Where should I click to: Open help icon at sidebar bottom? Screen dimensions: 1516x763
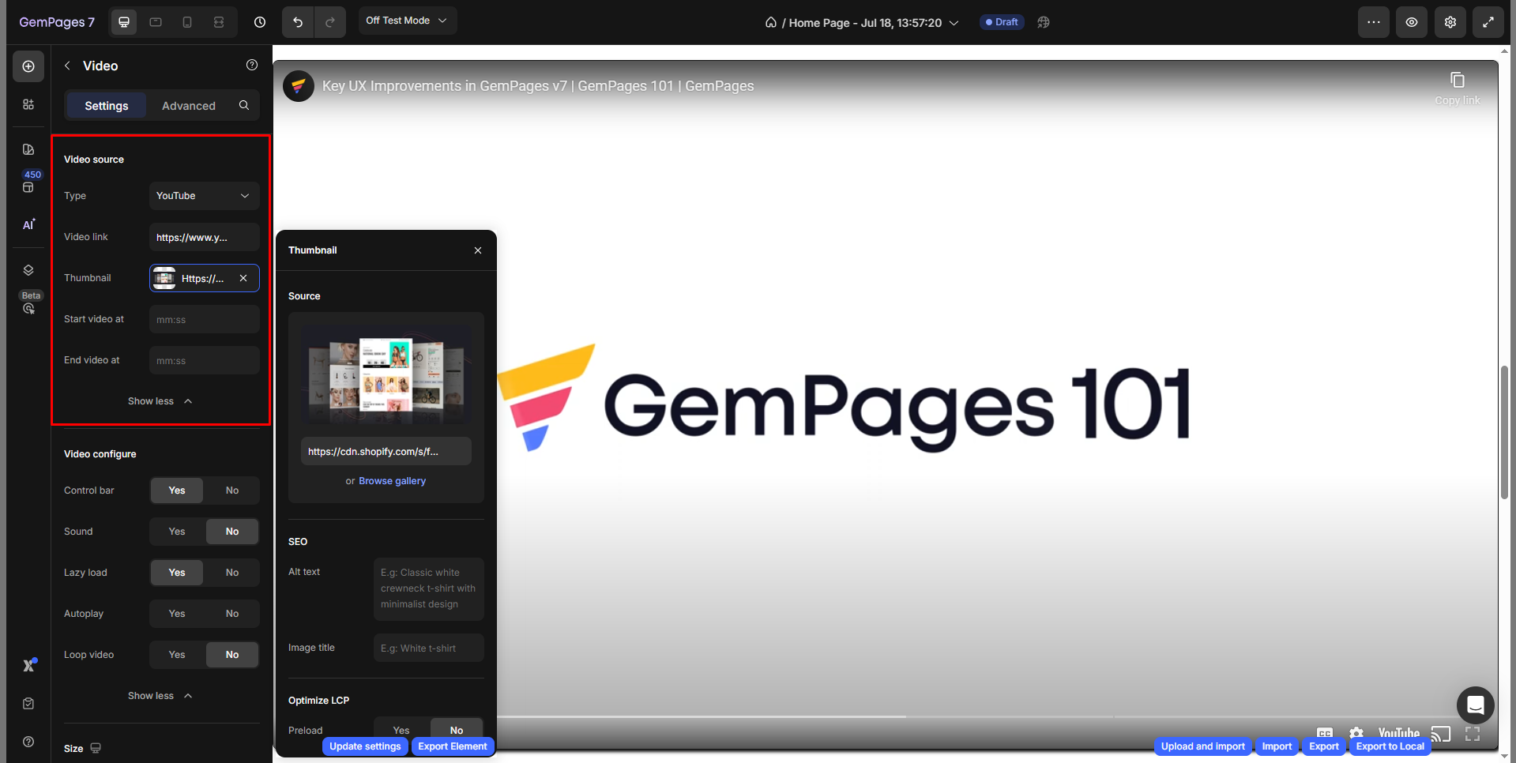28,742
